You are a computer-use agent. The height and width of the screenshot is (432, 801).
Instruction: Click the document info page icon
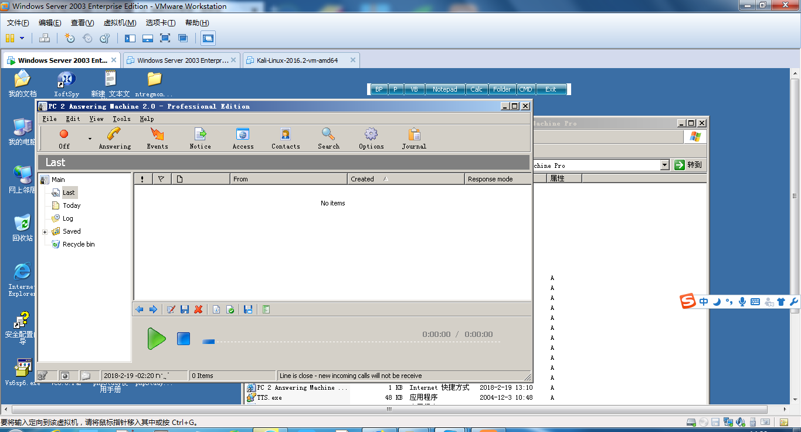pyautogui.click(x=216, y=309)
